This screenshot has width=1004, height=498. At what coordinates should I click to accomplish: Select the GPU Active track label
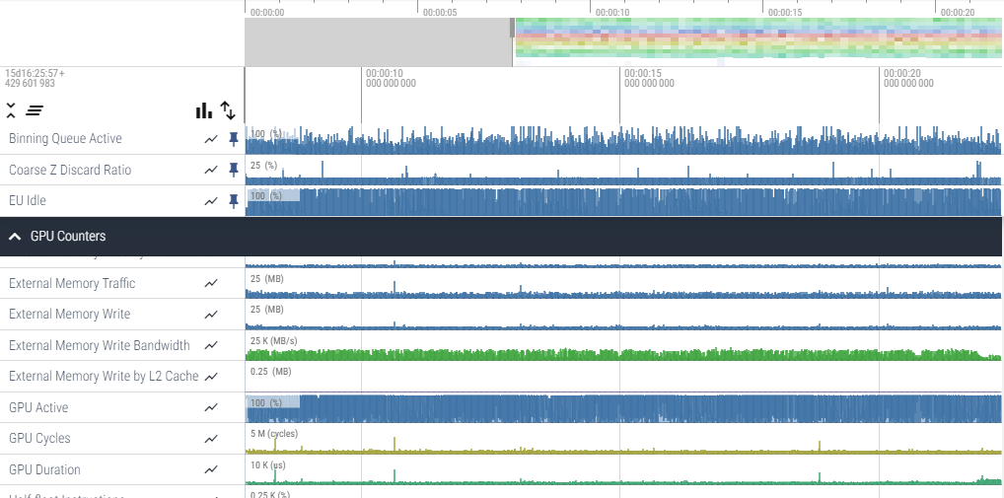tap(38, 407)
